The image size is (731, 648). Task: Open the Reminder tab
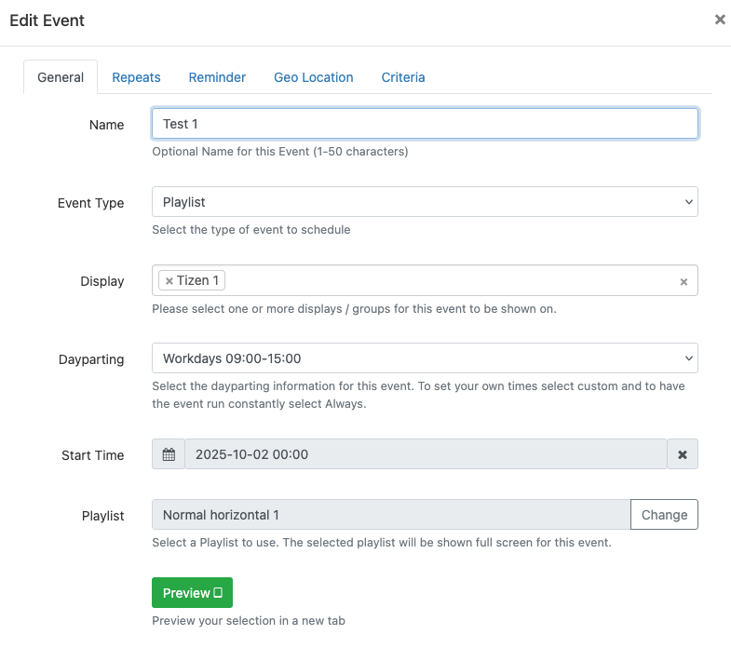[x=217, y=77]
